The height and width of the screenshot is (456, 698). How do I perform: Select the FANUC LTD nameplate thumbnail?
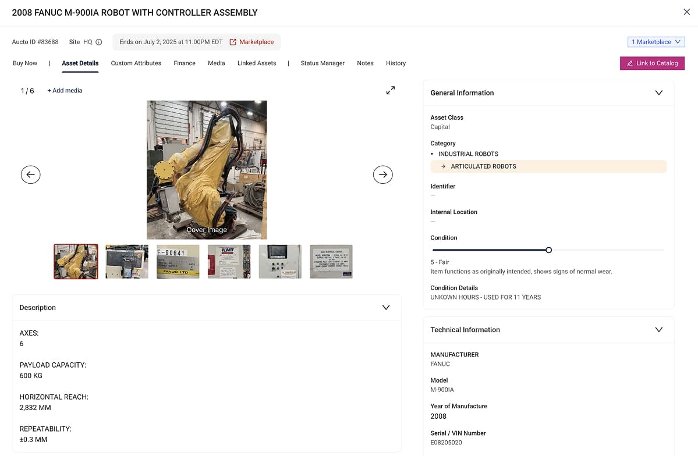tap(178, 261)
